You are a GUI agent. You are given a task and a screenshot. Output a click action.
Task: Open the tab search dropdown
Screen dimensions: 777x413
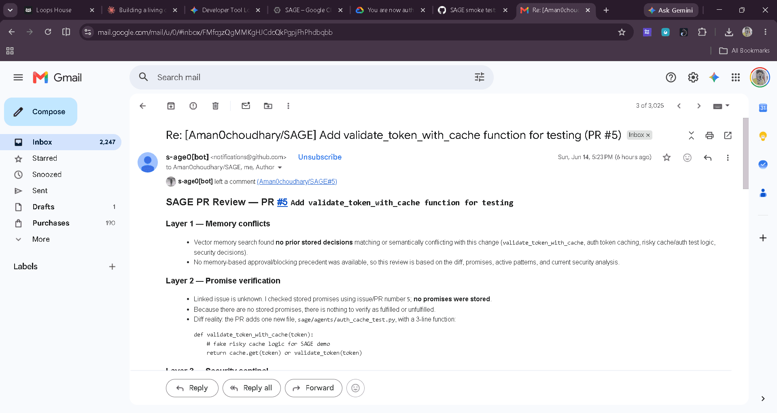point(10,10)
